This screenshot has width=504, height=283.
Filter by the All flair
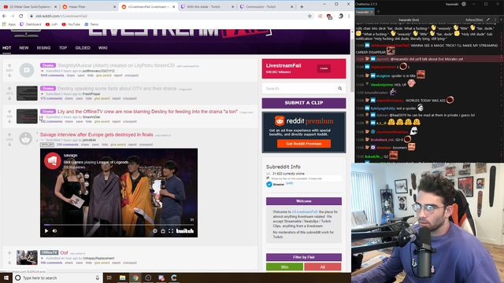[x=322, y=267]
